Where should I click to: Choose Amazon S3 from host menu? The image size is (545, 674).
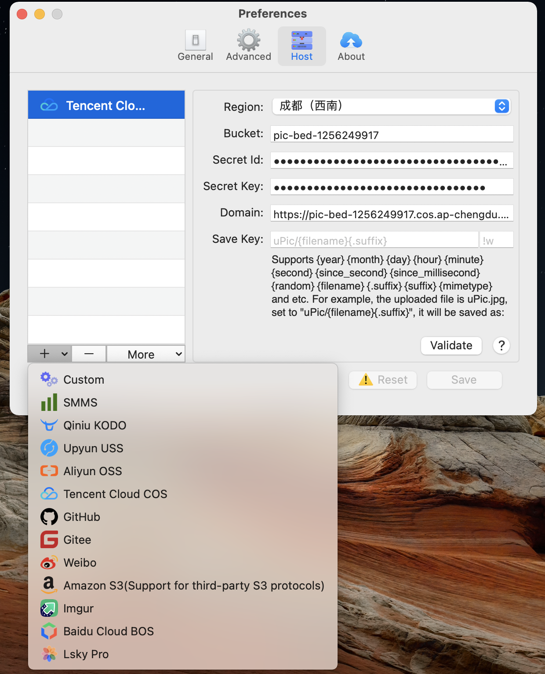[x=183, y=586]
